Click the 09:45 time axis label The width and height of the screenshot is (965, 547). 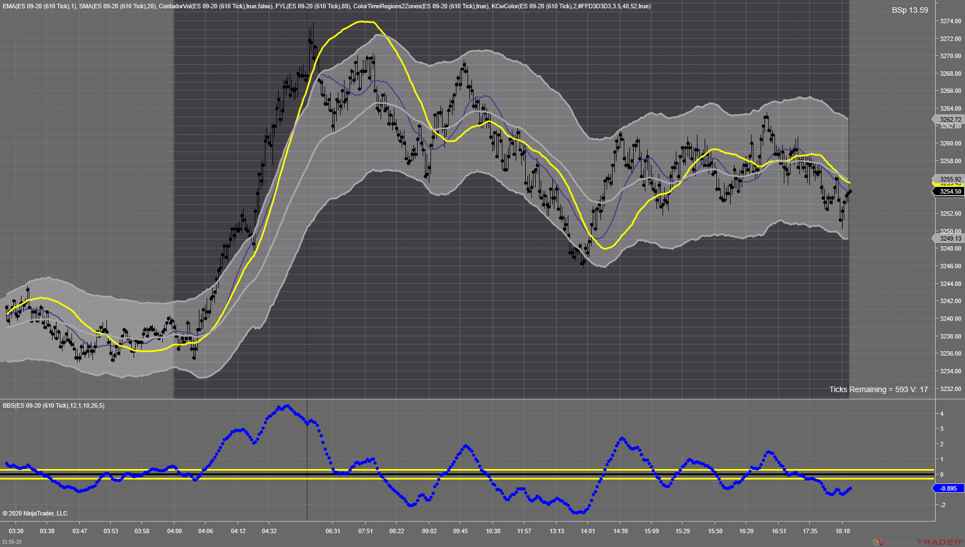tap(460, 532)
